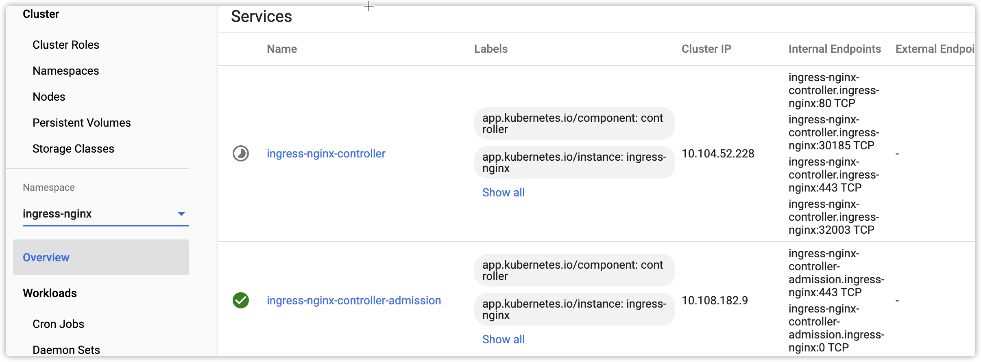This screenshot has height=362, width=981.
Task: Open Cron Jobs under Workloads
Action: [x=58, y=324]
